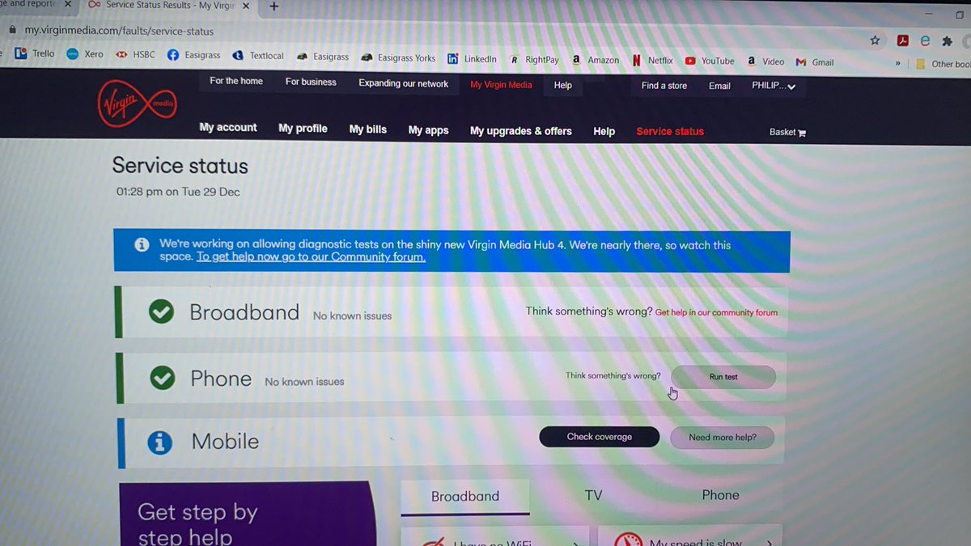This screenshot has width=971, height=546.
Task: Open the Chrome extensions puzzle icon
Action: point(947,41)
